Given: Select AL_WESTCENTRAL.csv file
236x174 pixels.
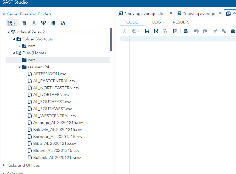Looking at the screenshot, I should point(55,116).
